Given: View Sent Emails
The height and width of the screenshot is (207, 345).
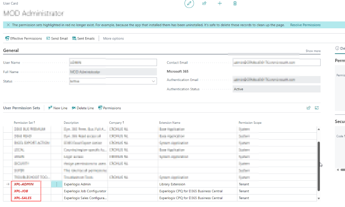Looking at the screenshot, I should [x=84, y=39].
